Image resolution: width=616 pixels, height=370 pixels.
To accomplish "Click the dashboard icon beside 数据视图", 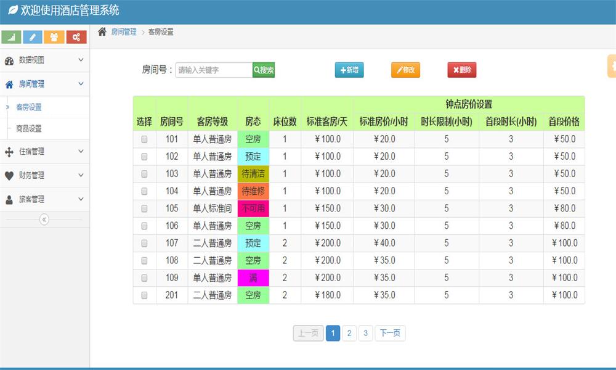I will coord(9,60).
